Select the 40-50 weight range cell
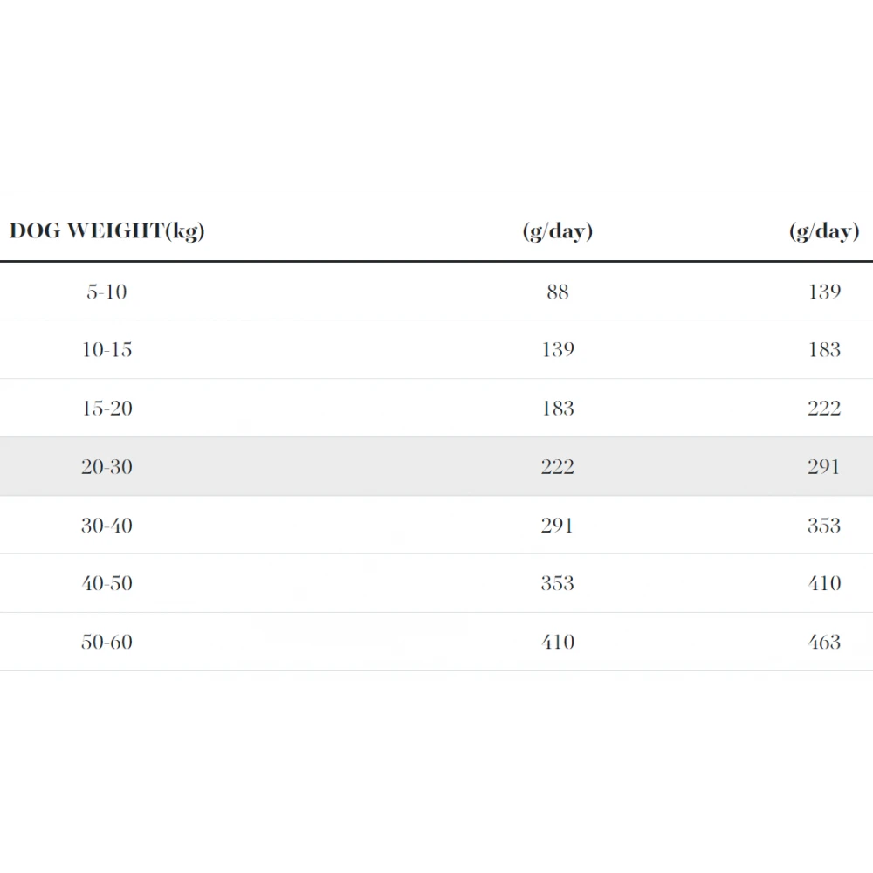Screen dimensions: 873x873 pyautogui.click(x=107, y=583)
